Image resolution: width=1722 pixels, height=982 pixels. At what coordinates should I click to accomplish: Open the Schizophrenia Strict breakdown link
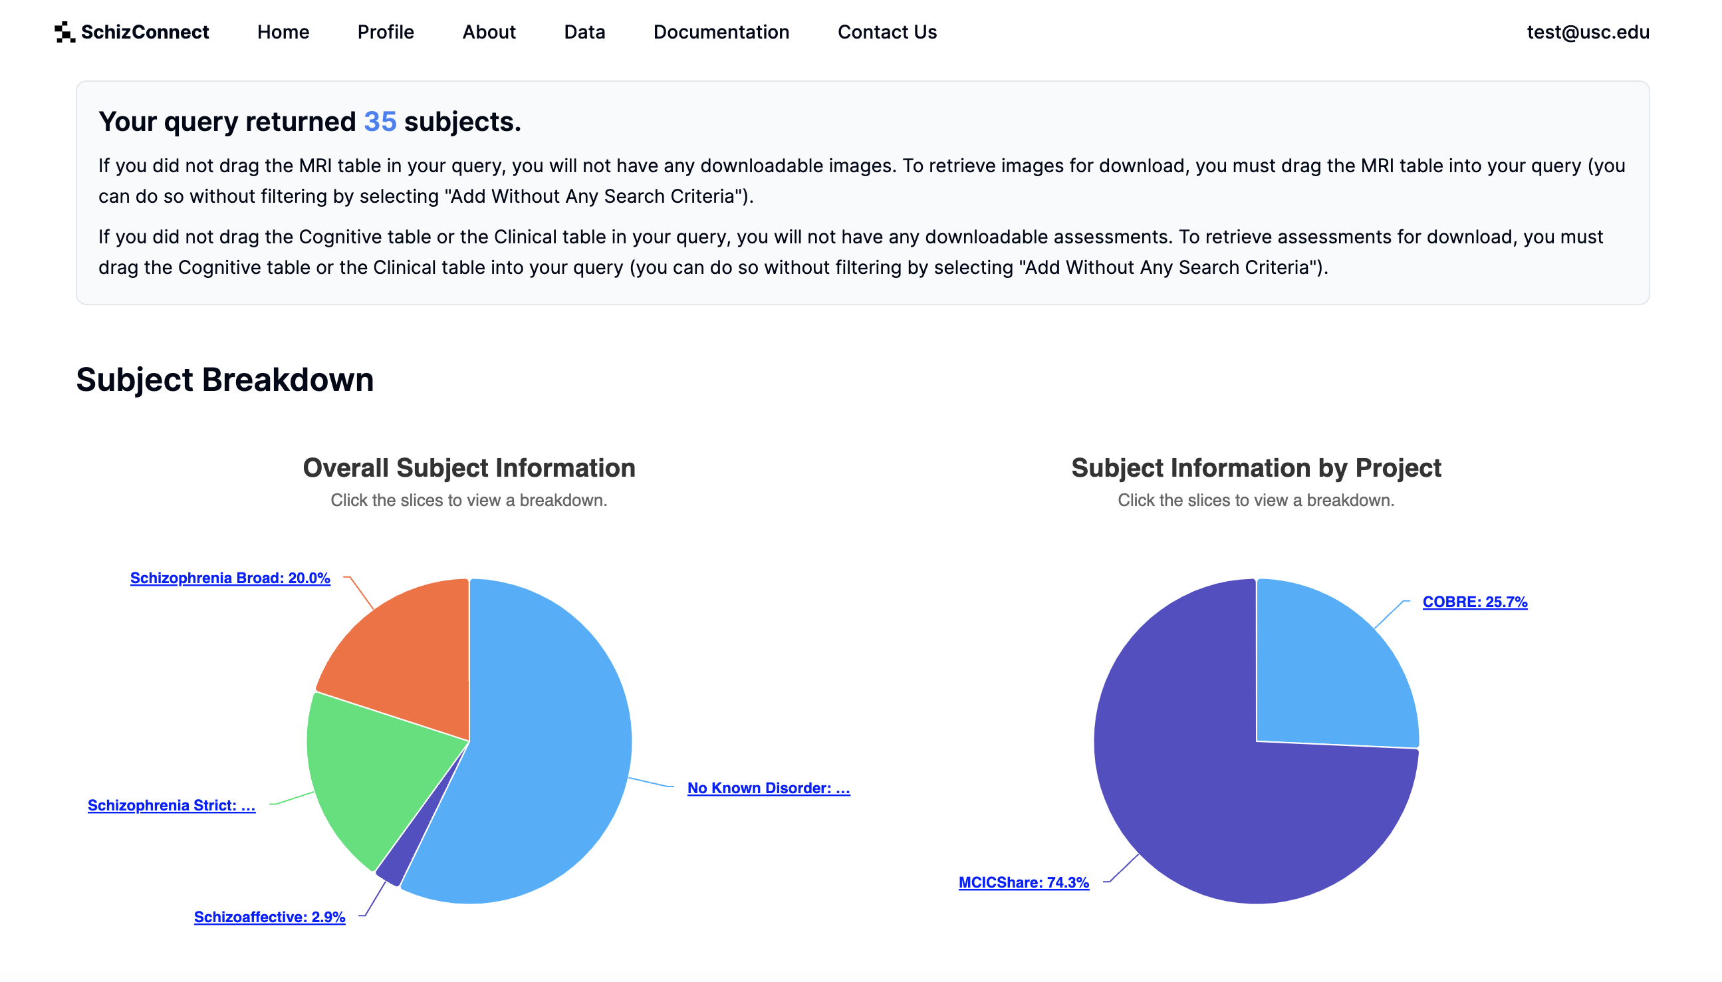tap(171, 804)
